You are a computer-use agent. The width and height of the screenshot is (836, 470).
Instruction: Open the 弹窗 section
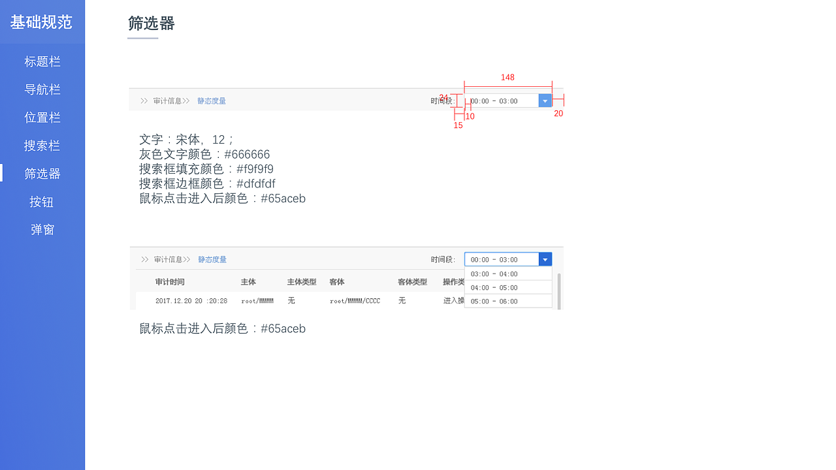click(42, 229)
